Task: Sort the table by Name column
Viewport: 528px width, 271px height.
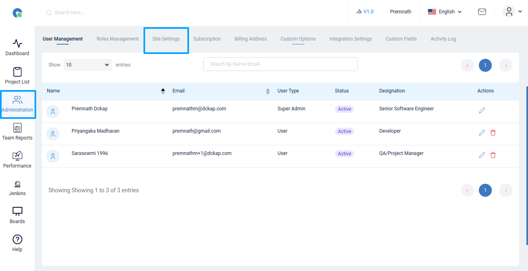Action: [x=163, y=91]
